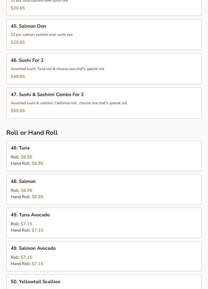Click the salmon sashimi over sushi rice description
This screenshot has width=208, height=289.
[x=41, y=34]
